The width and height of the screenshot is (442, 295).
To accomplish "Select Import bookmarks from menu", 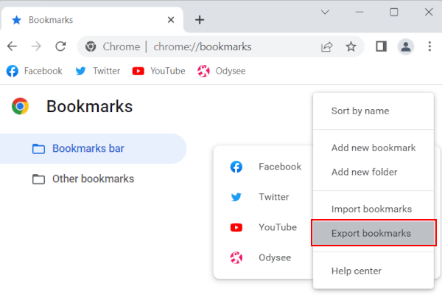I will click(x=371, y=209).
